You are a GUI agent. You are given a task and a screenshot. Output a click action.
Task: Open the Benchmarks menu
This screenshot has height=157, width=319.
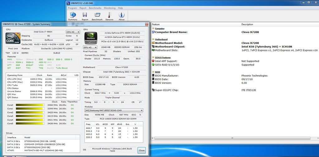pos(95,8)
